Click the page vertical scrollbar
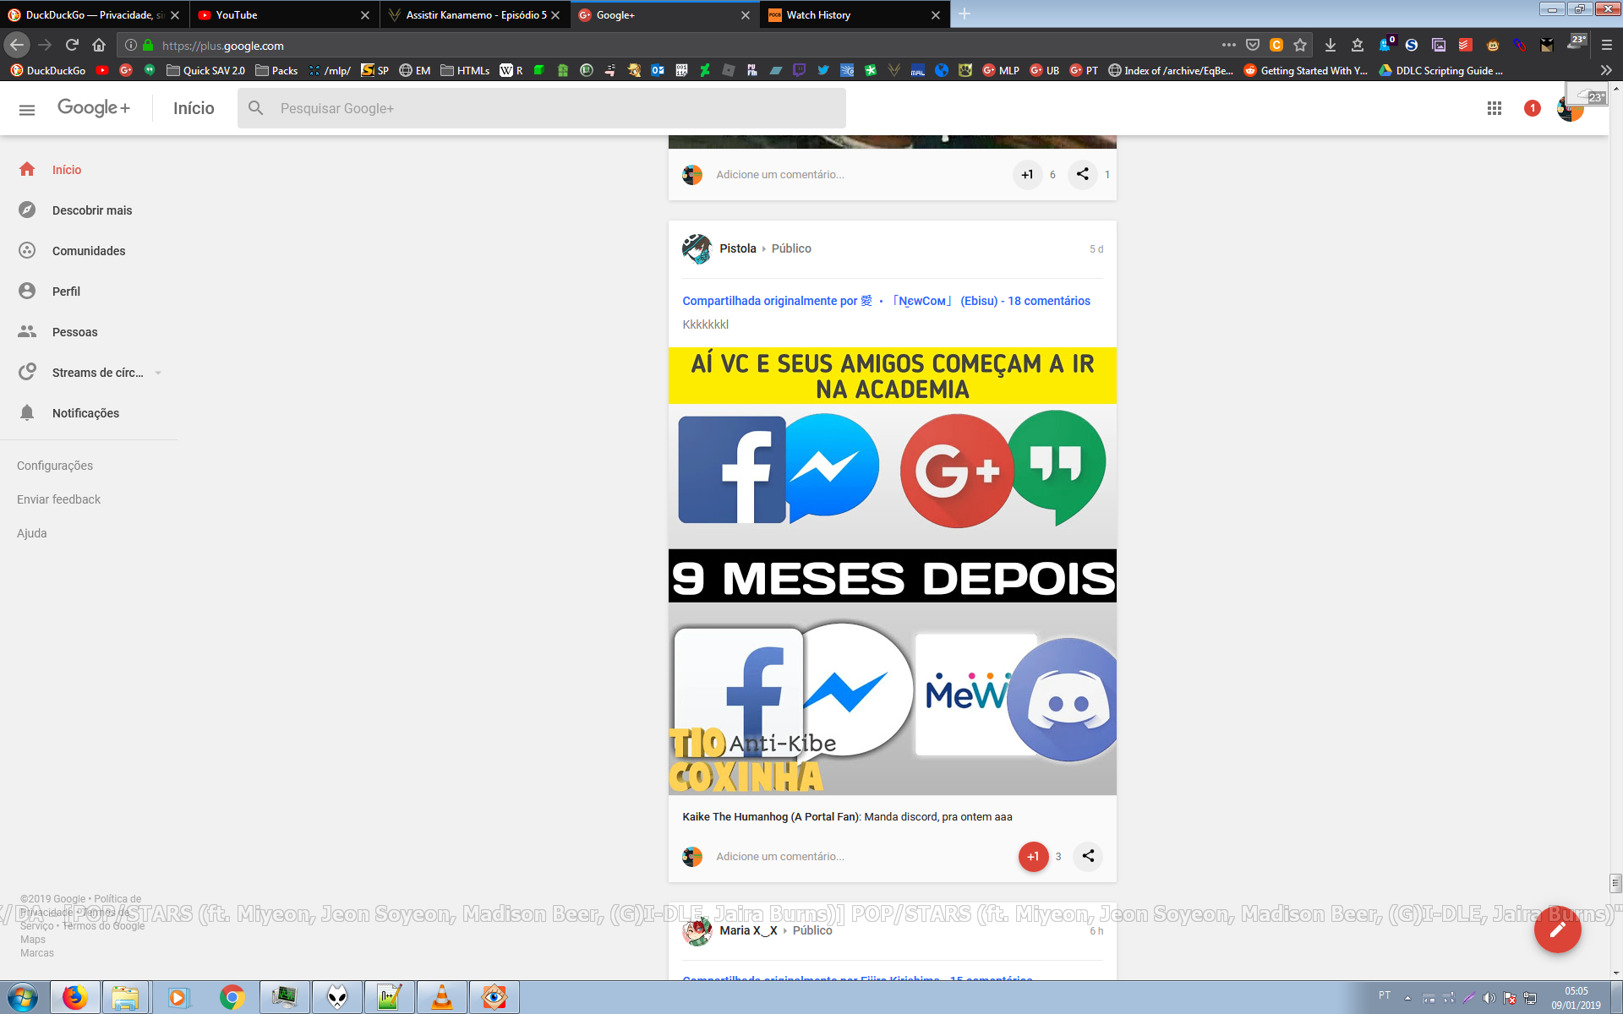Viewport: 1623px width, 1014px height. (x=1616, y=884)
